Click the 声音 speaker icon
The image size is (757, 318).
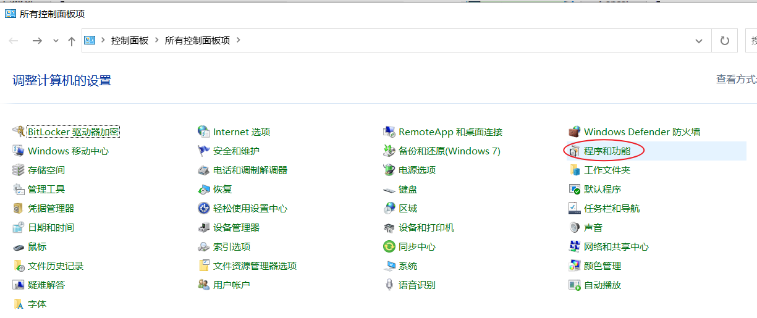(x=574, y=227)
